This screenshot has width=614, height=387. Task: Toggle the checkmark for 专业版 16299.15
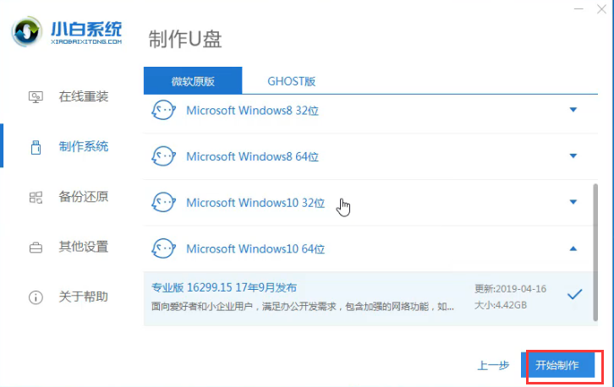574,294
